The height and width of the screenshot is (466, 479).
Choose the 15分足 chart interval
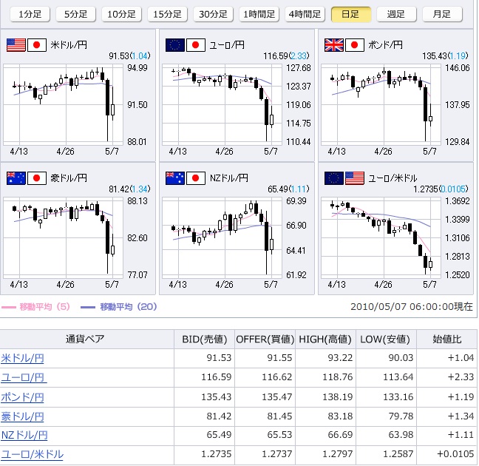[x=167, y=14]
